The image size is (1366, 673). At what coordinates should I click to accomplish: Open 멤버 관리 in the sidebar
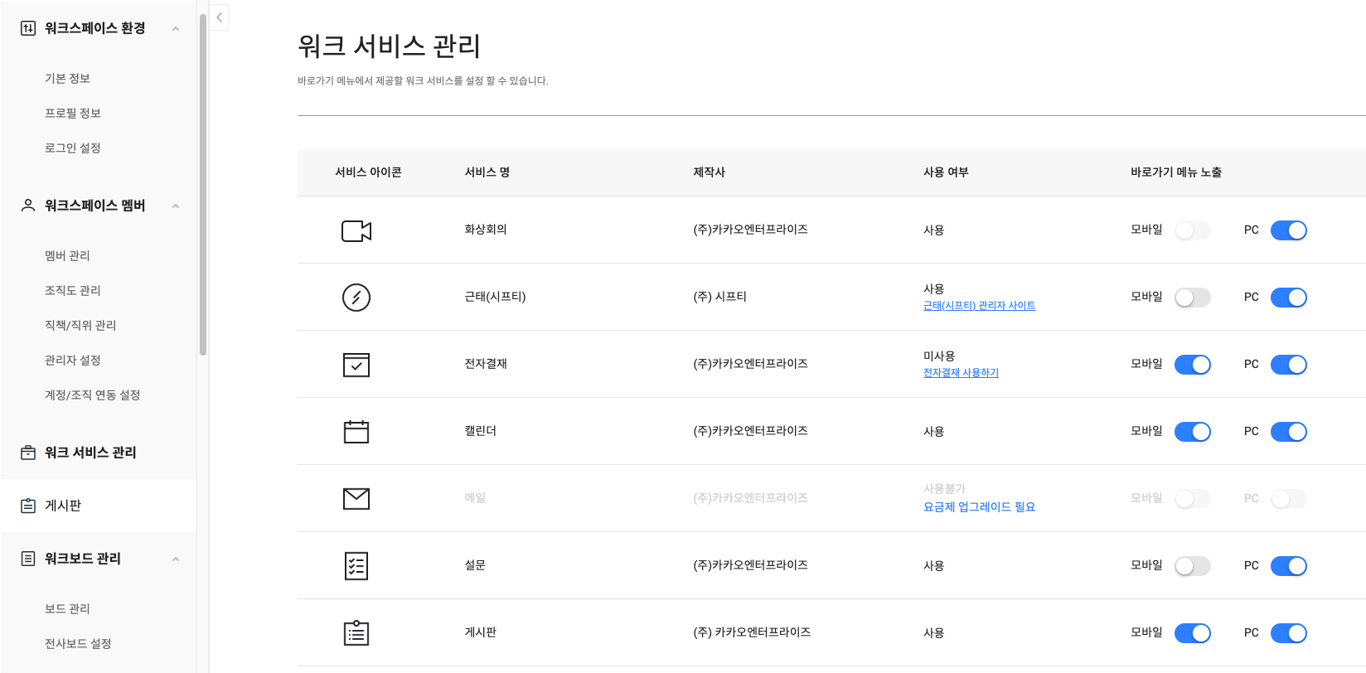pyautogui.click(x=67, y=256)
